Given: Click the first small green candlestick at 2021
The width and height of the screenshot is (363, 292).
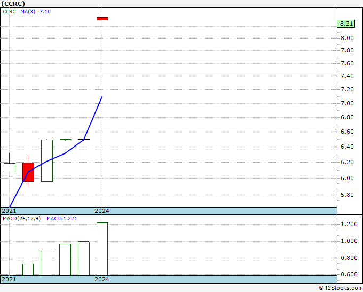Looking at the screenshot, I should click(x=10, y=167).
